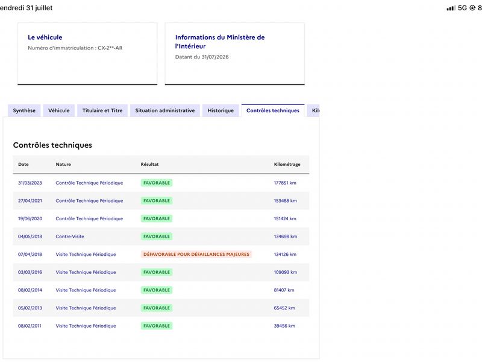Viewport: 482px width, 362px height.
Task: Click the Contrôles techniques section heading
Action: coord(52,145)
